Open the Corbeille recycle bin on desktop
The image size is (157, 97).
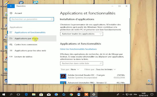coord(150,82)
